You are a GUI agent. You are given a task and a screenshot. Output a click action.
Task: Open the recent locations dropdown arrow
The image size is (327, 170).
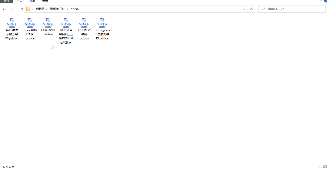17,9
